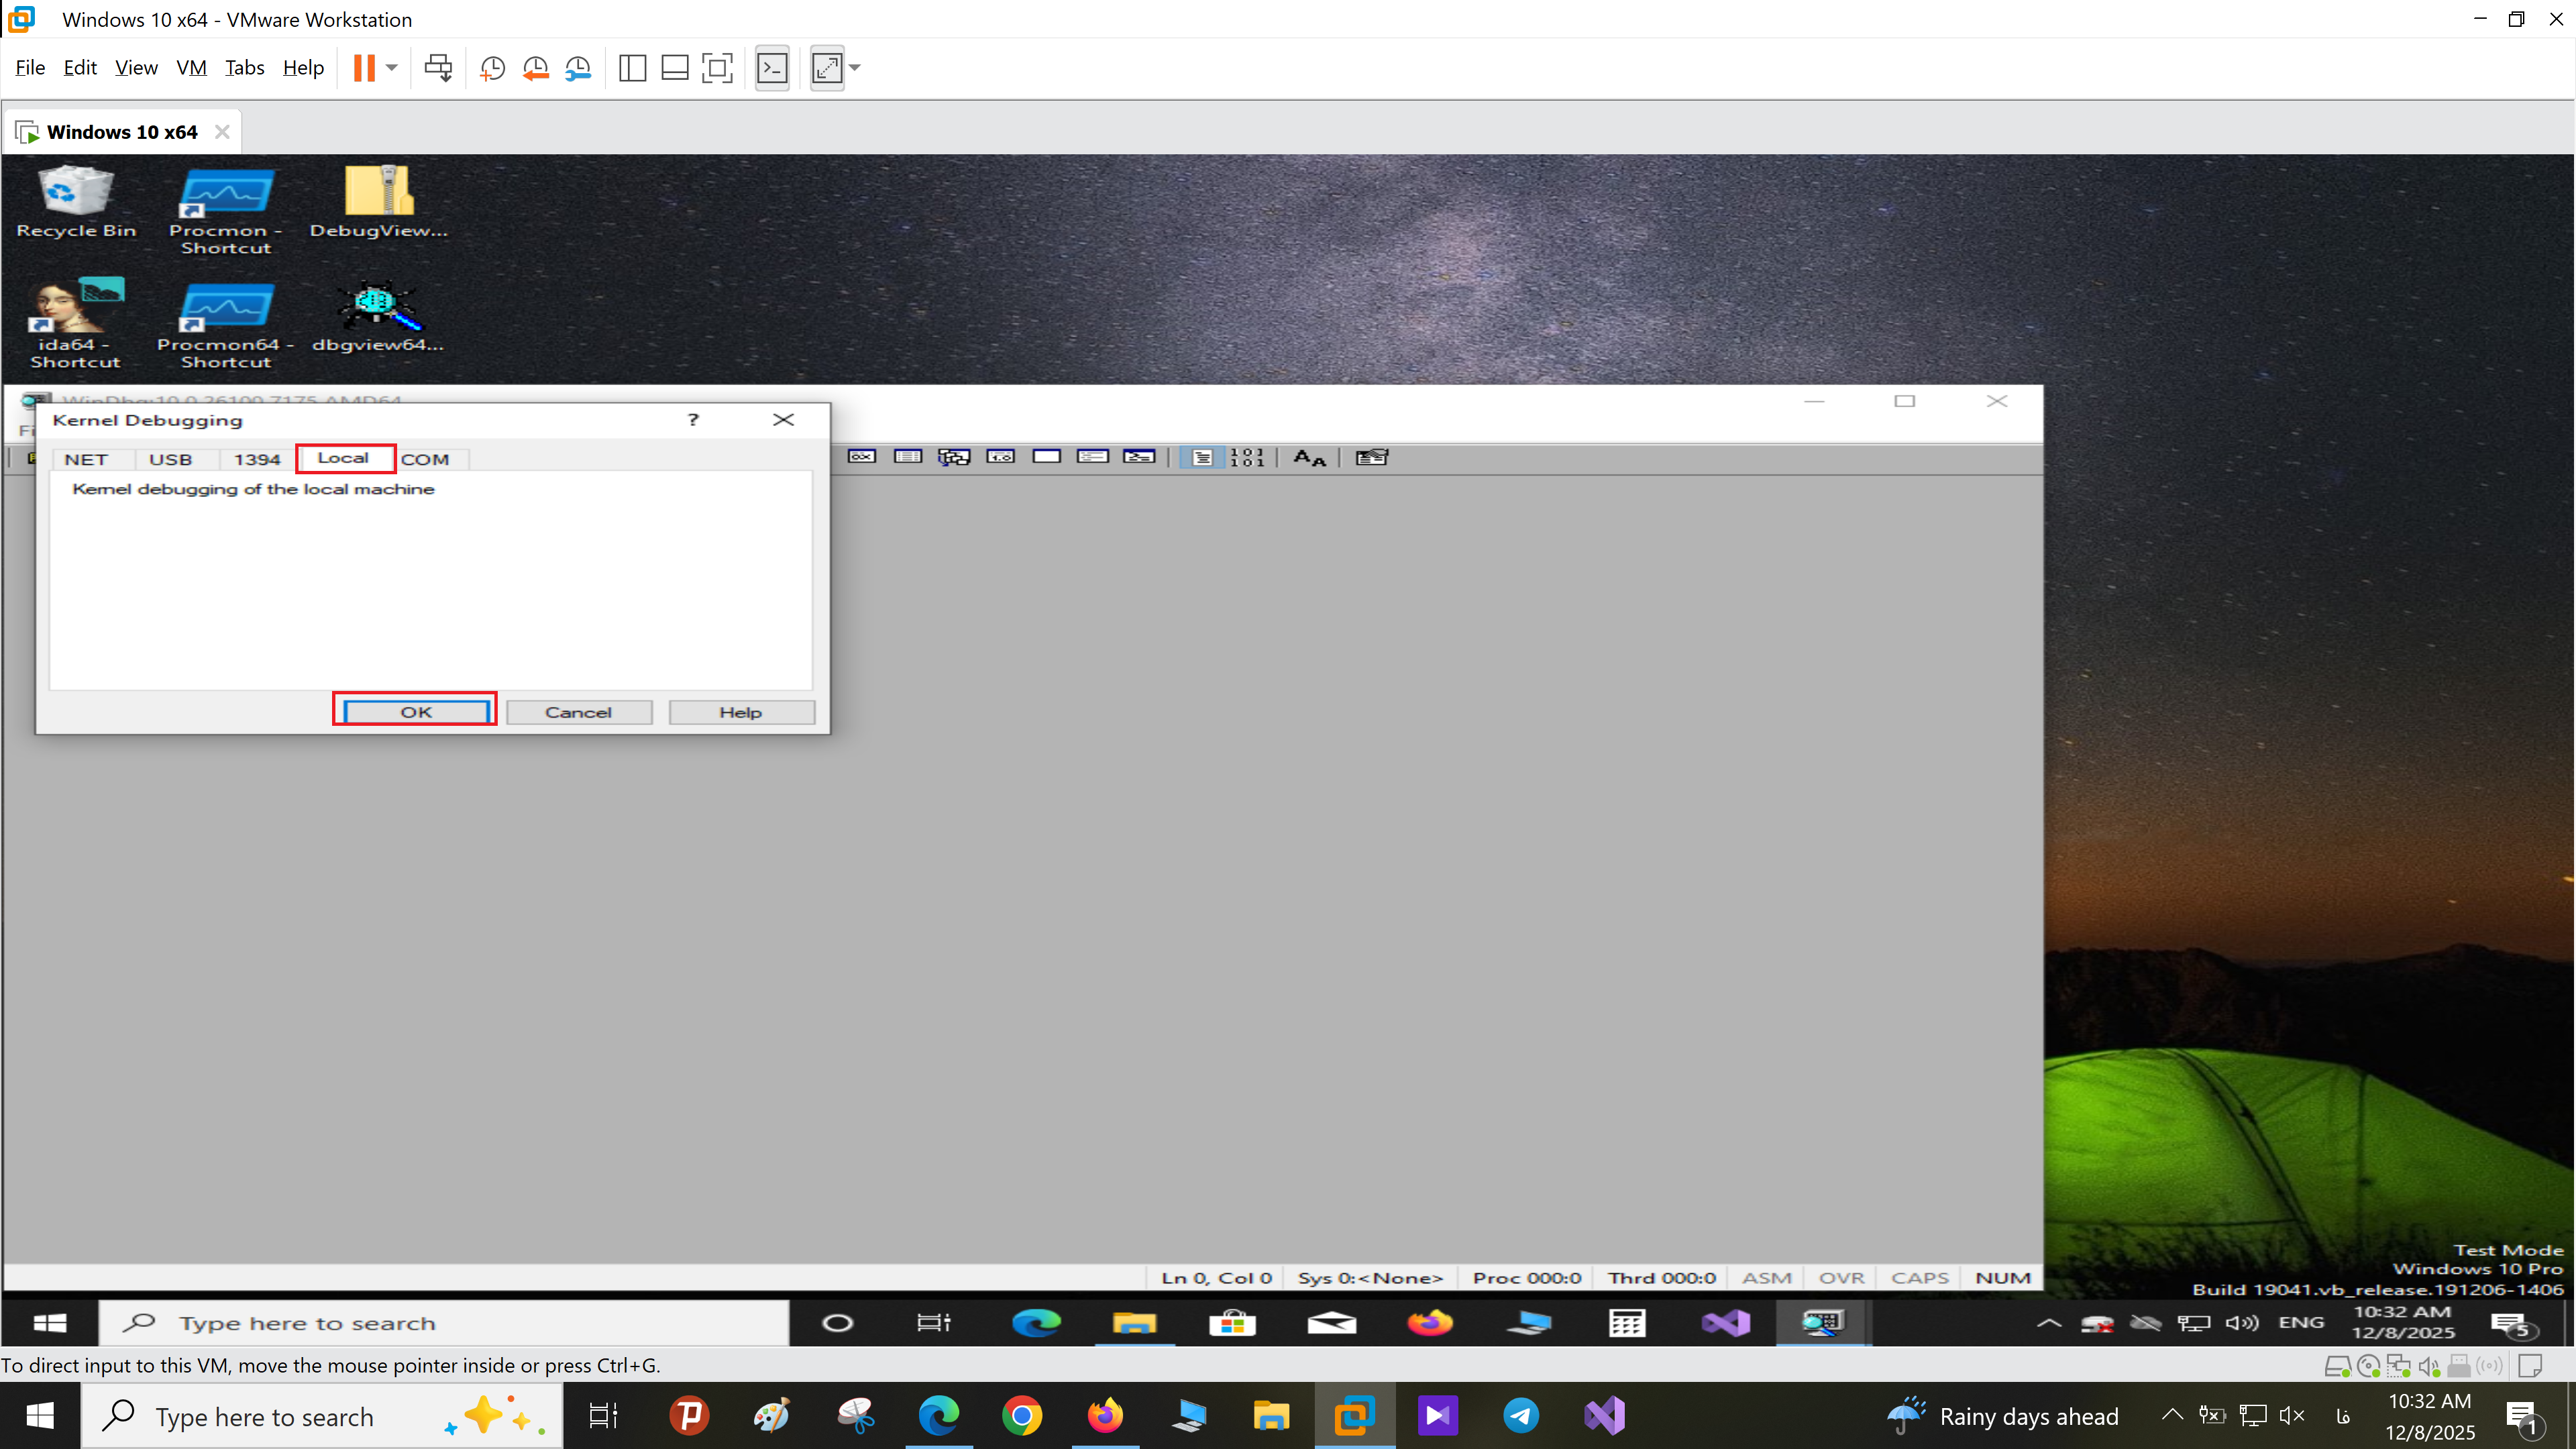Show hidden icons chevron in host tray
2576x1449 pixels.
coord(2171,1415)
